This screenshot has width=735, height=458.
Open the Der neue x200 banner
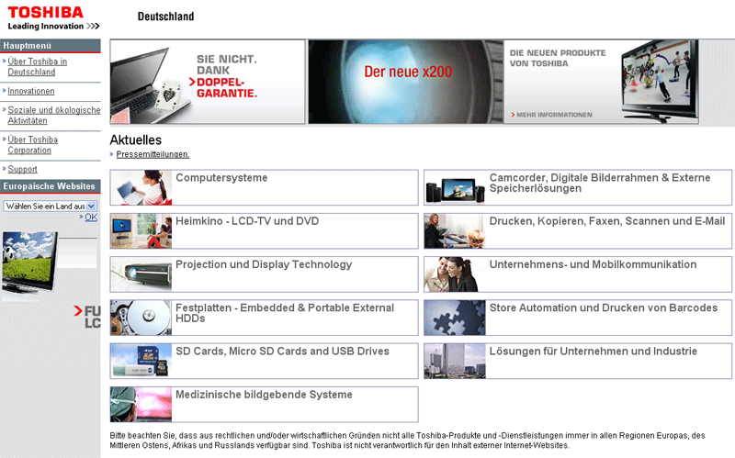click(405, 82)
